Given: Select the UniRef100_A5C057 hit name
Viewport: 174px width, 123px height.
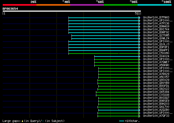Looking at the screenshot, I should tap(156, 77).
